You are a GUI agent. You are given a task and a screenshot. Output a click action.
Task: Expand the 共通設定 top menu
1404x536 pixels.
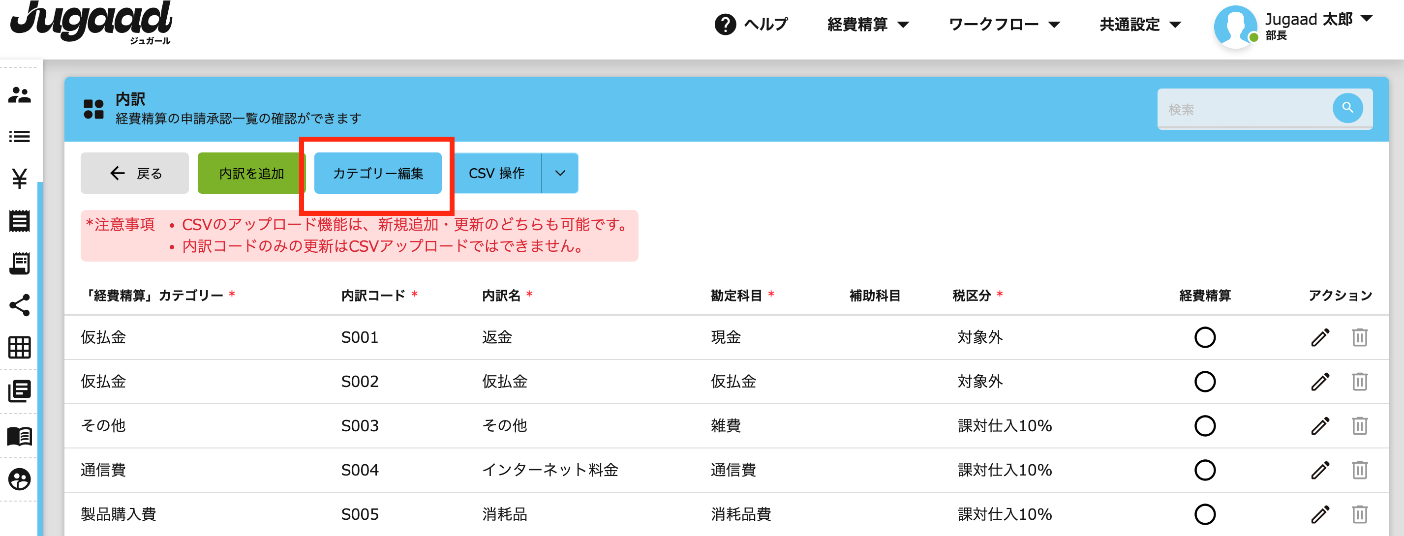1140,25
